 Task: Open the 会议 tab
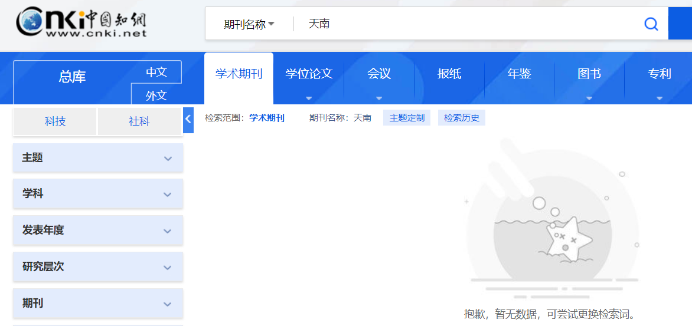coord(379,74)
